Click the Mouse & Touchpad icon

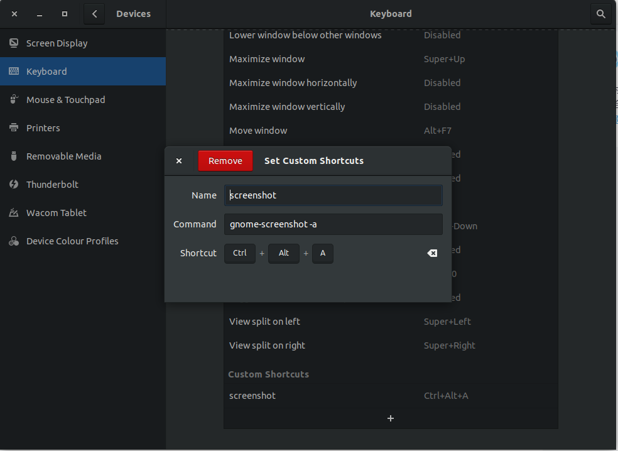click(14, 99)
